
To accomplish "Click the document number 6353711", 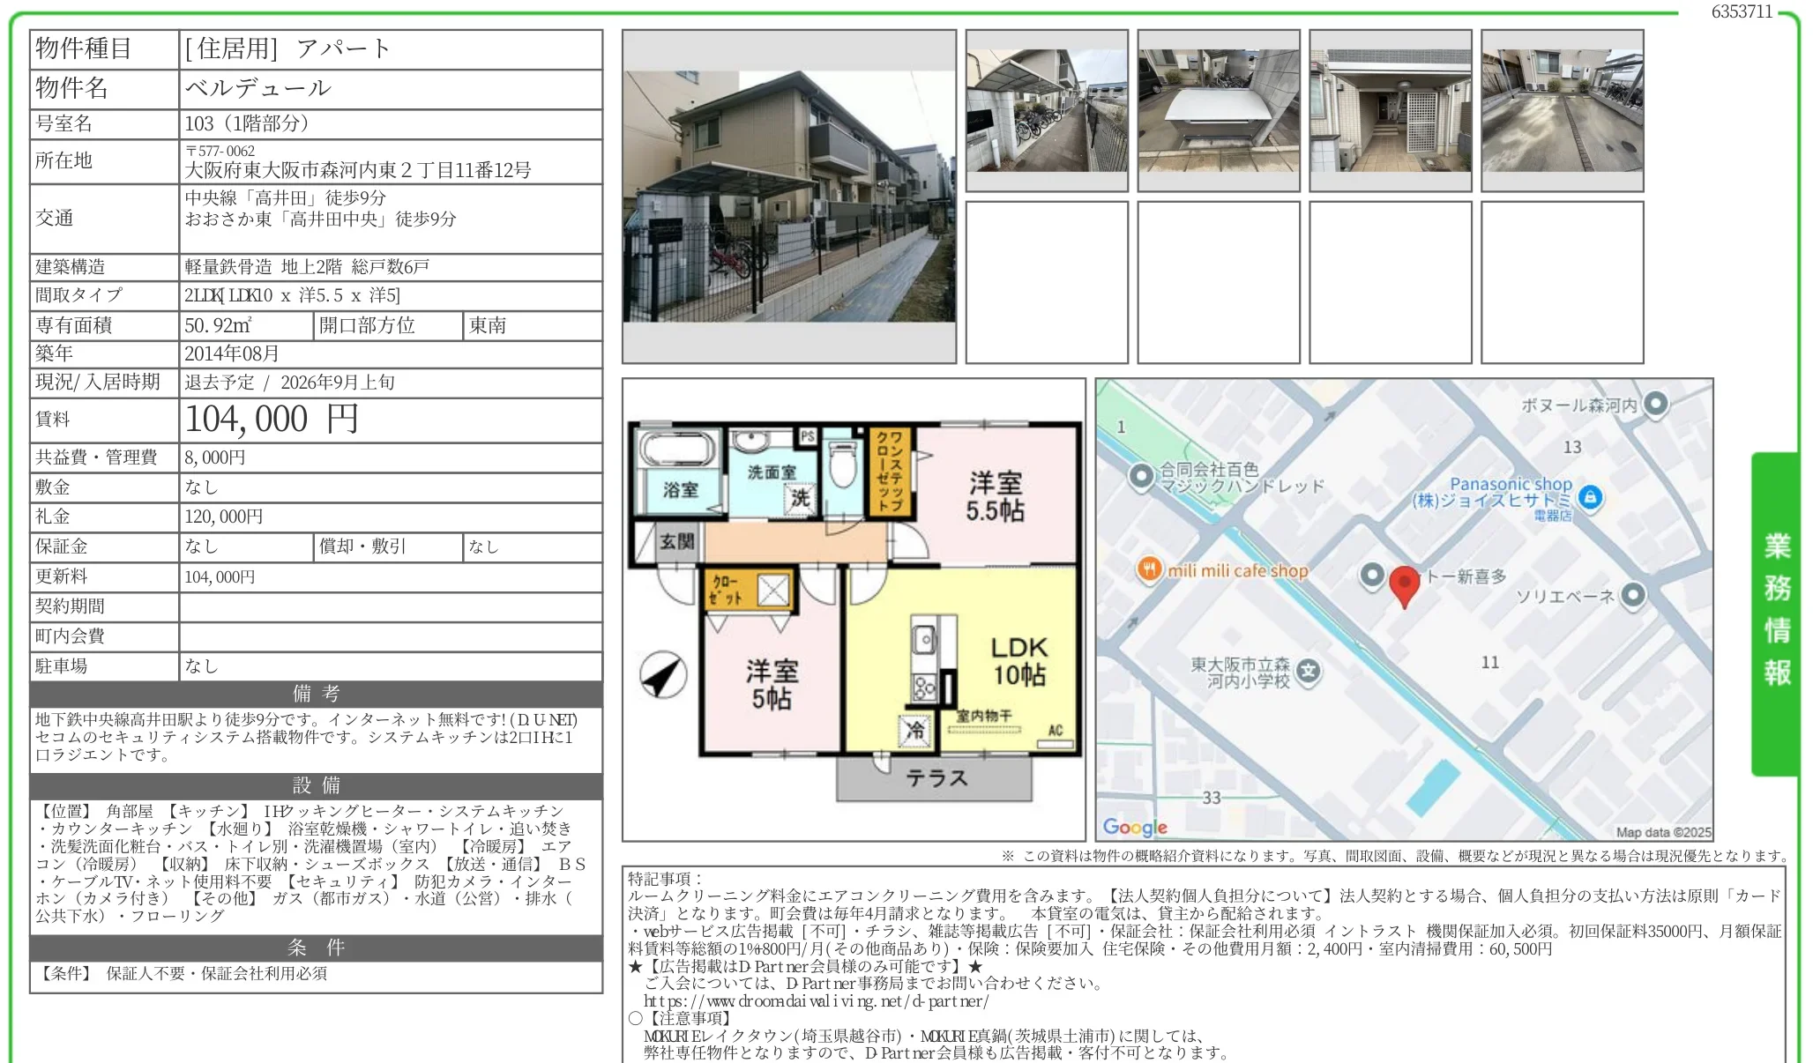I will (x=1742, y=11).
